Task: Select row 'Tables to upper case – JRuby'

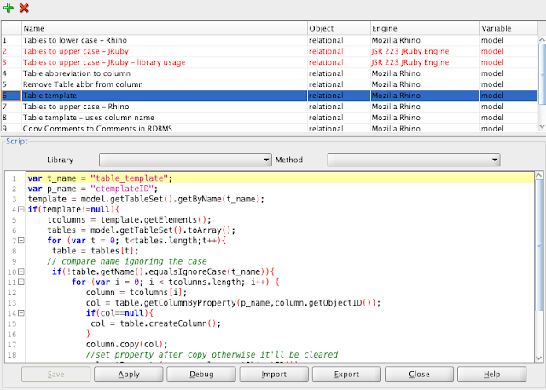Action: tap(270, 51)
